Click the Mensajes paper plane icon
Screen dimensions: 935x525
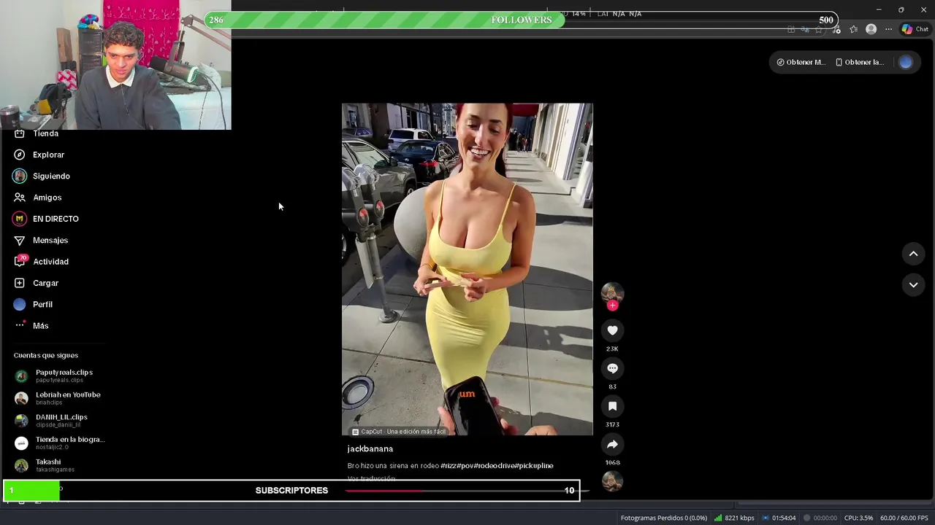(20, 240)
